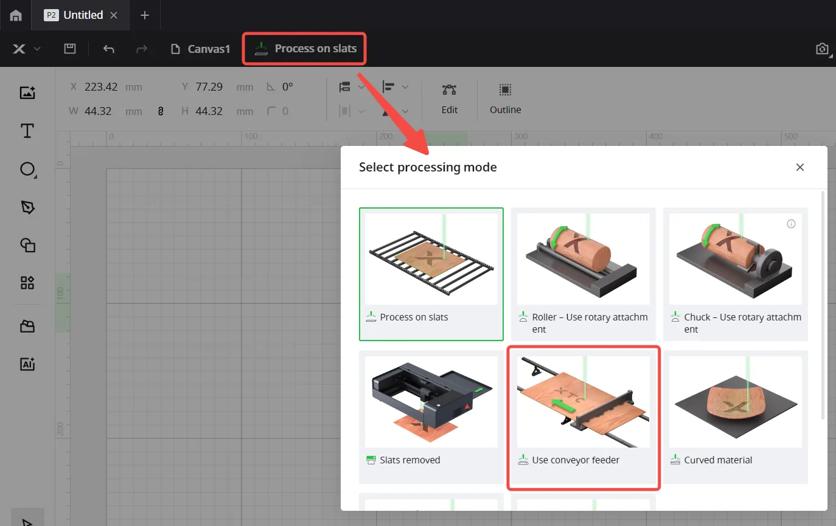The height and width of the screenshot is (526, 836).
Task: Toggle the aspect ratio lock
Action: [x=161, y=111]
